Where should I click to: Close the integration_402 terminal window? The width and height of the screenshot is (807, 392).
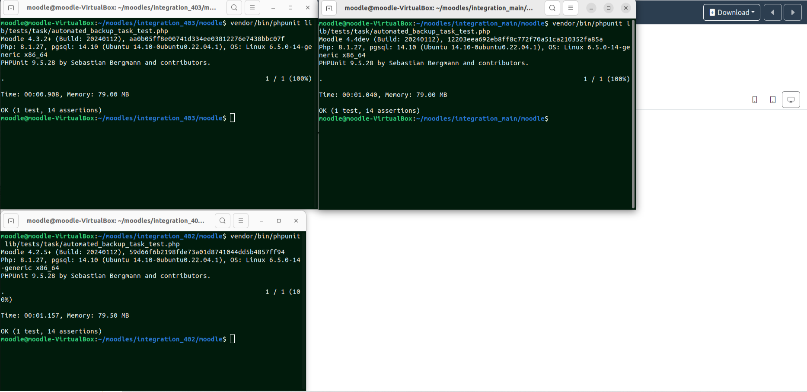coord(296,221)
